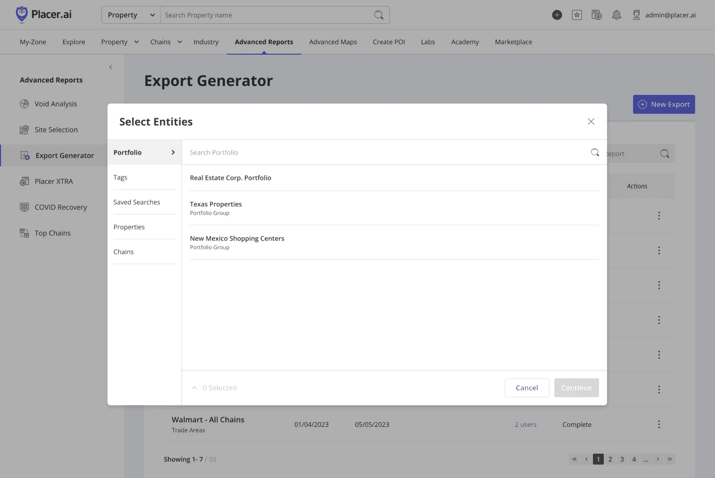
Task: Go to page 2 of the exports list
Action: [610, 459]
